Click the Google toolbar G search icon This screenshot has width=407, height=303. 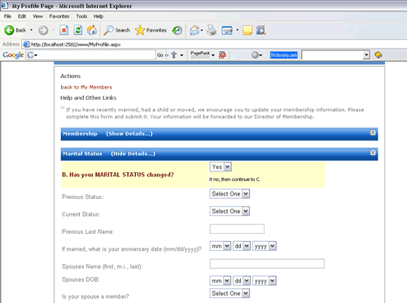pyautogui.click(x=30, y=55)
